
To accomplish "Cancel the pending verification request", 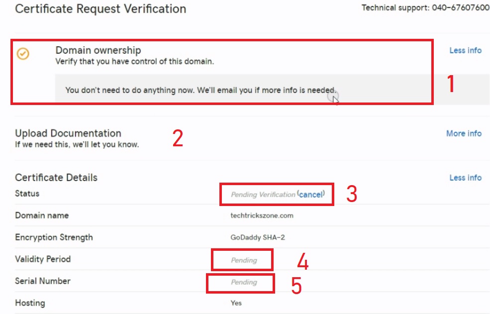I will [311, 195].
